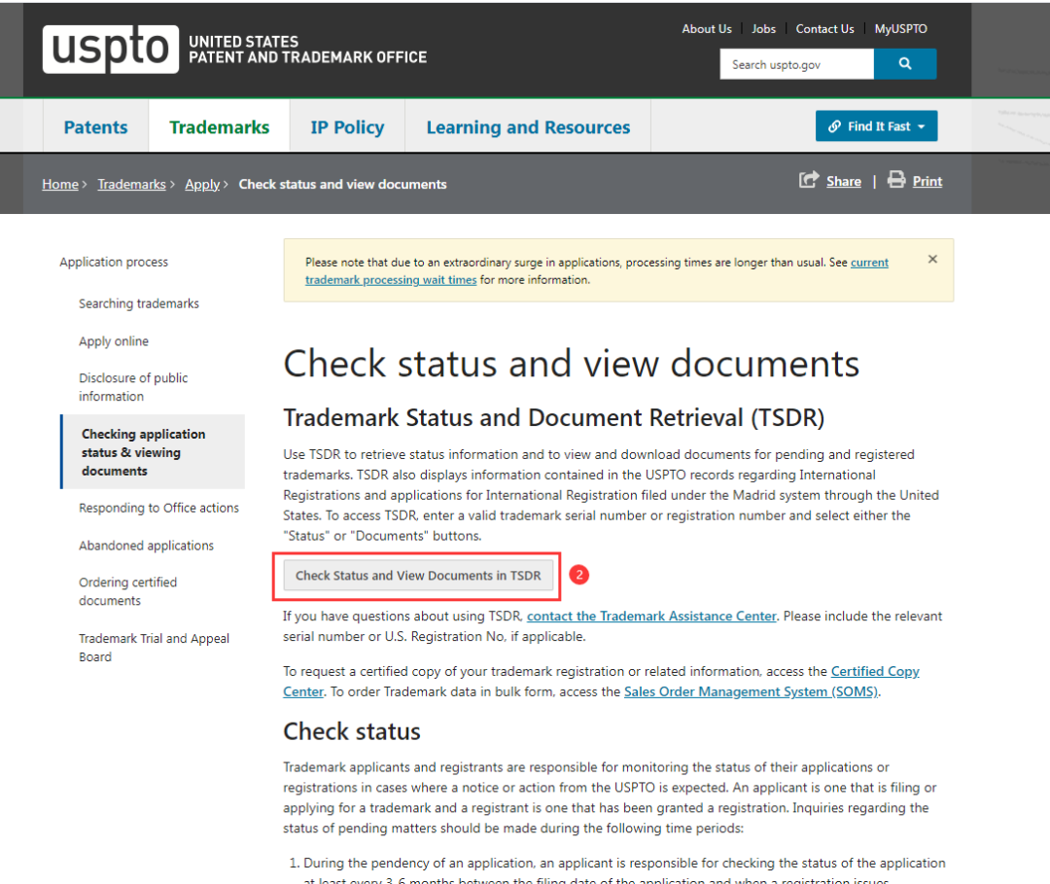This screenshot has height=884, width=1050.
Task: Click the Share arrow icon
Action: (x=808, y=180)
